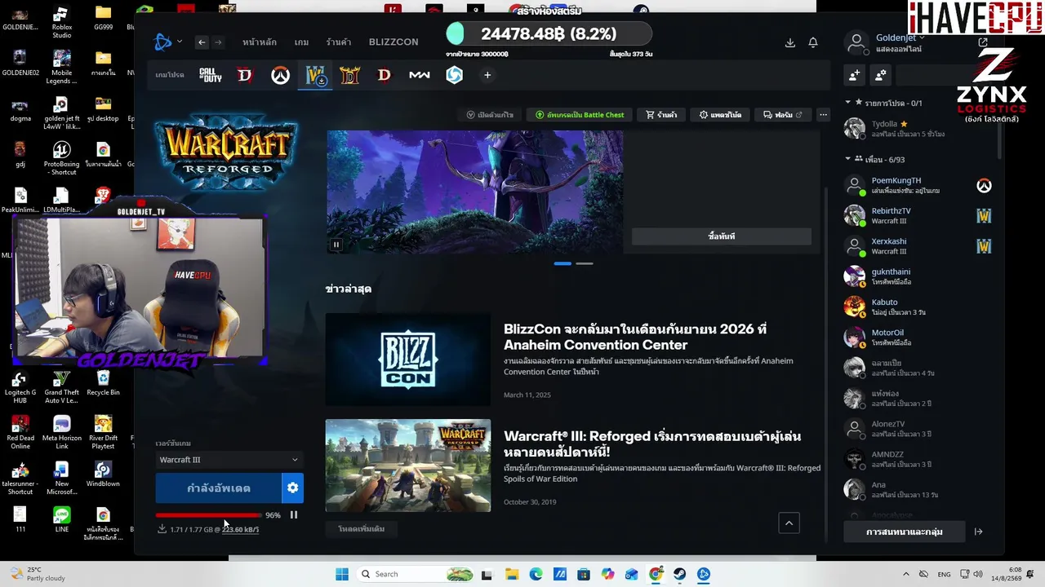This screenshot has height=587, width=1045.
Task: Go forward with the right arrow
Action: (218, 42)
